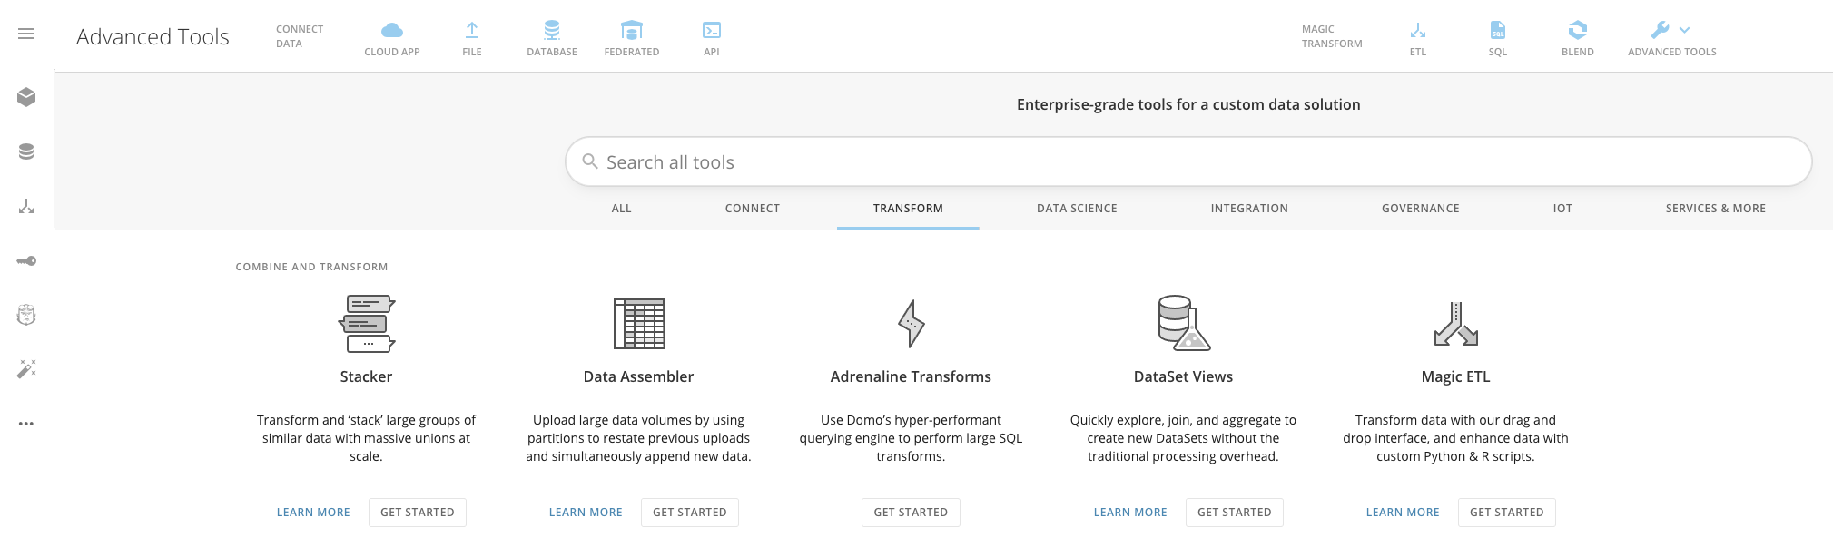The width and height of the screenshot is (1833, 547).
Task: Click the Adrenaline Transforms title text
Action: pos(911,376)
